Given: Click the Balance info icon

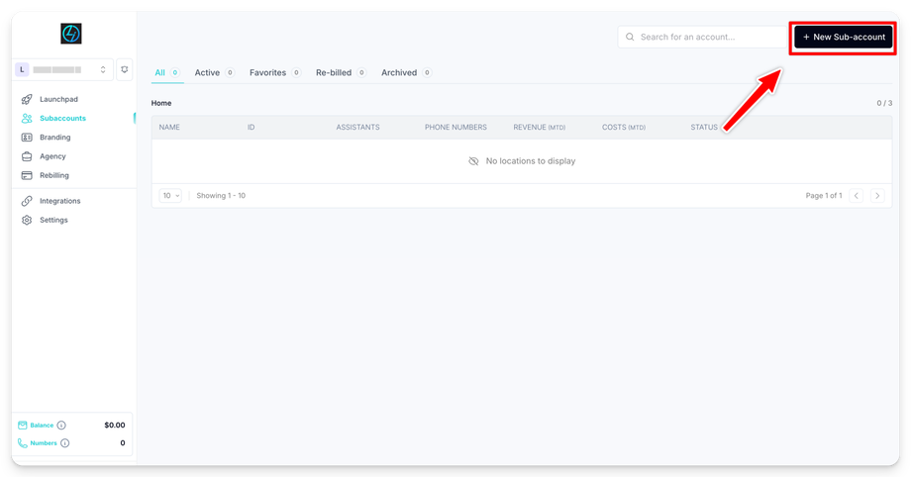Looking at the screenshot, I should pyautogui.click(x=61, y=426).
